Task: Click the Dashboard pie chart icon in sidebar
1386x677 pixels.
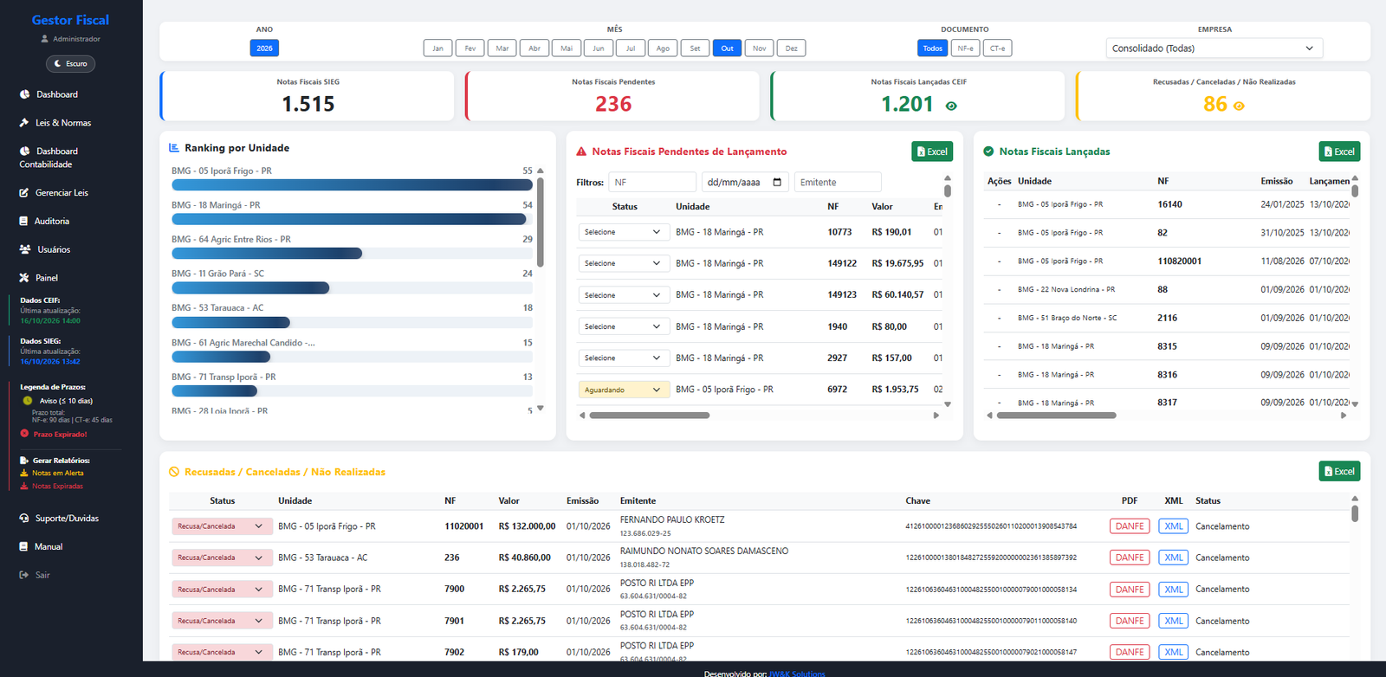Action: 24,94
